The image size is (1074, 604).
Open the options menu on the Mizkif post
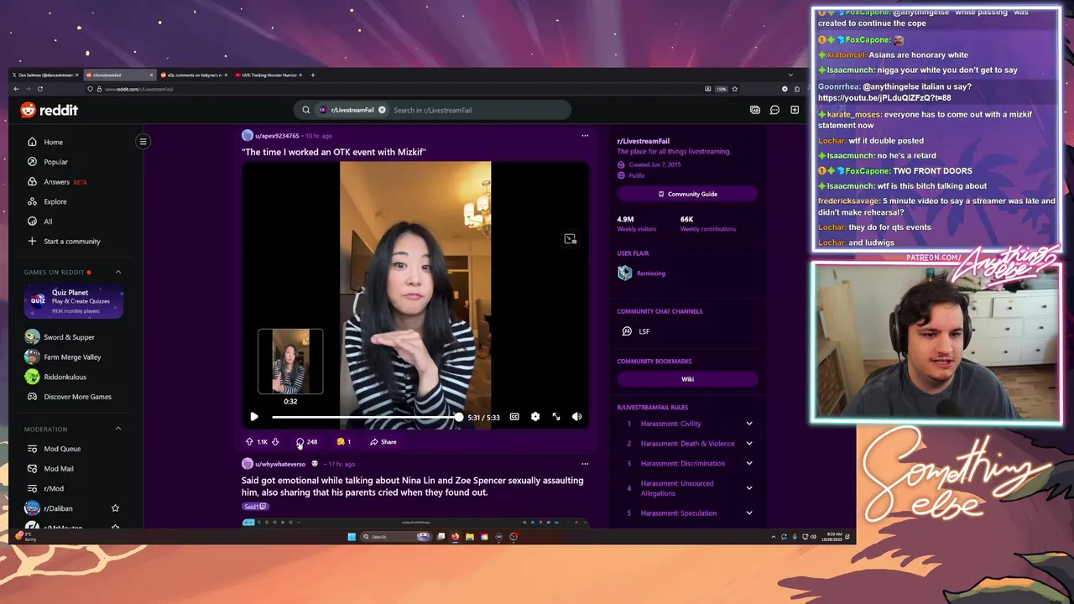coord(585,136)
